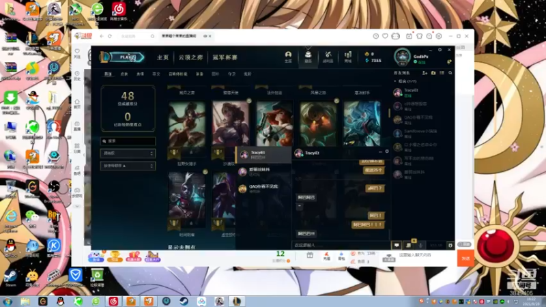Open League of Legends taskbar icon
Screen dimensions: 546x307
coord(237,302)
